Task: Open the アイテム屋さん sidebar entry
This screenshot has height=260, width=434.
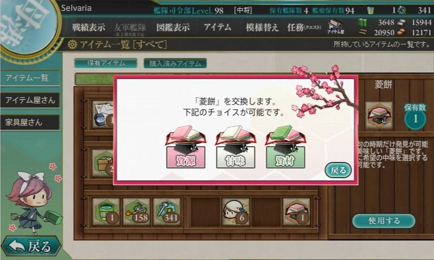Action: (30, 100)
